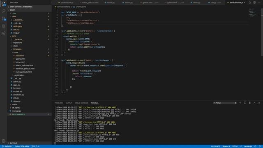Viewport: 263px width, 148px height.
Task: Click Python 3.7.4 64-bit interpreter selector
Action: click(22, 146)
